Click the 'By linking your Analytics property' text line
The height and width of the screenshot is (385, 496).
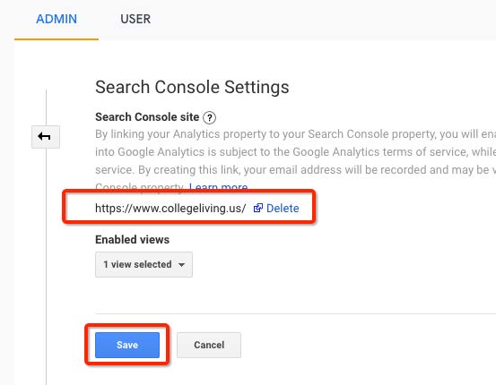click(x=295, y=134)
